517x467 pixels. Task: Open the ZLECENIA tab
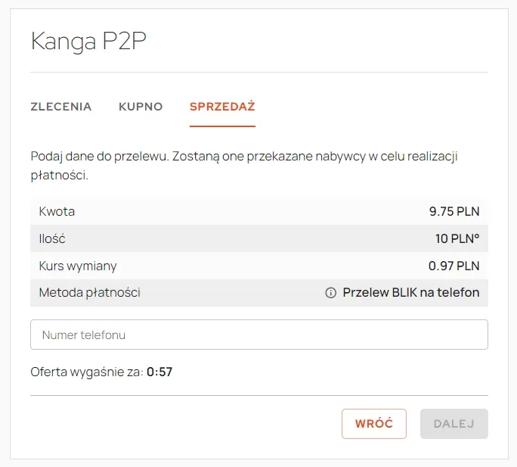coord(61,107)
